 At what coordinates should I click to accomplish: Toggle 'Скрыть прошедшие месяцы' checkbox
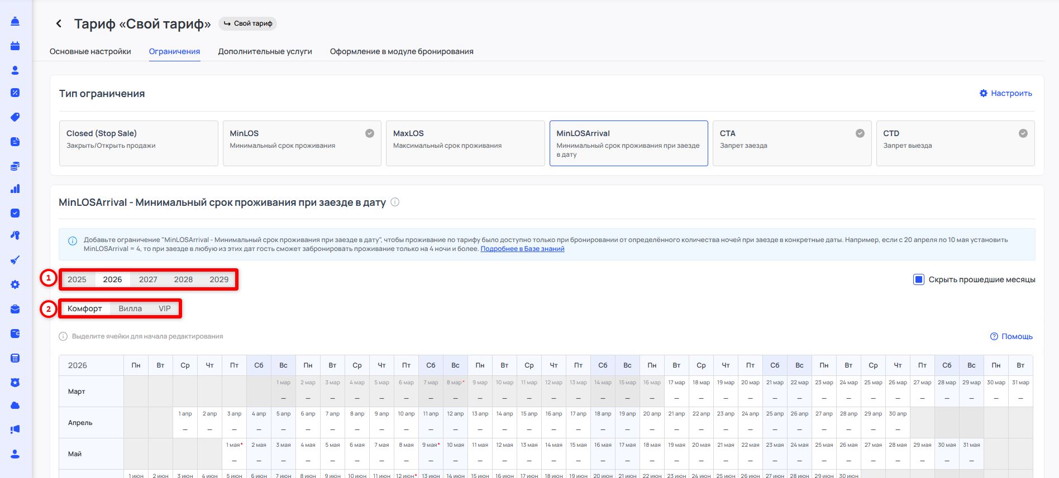919,279
